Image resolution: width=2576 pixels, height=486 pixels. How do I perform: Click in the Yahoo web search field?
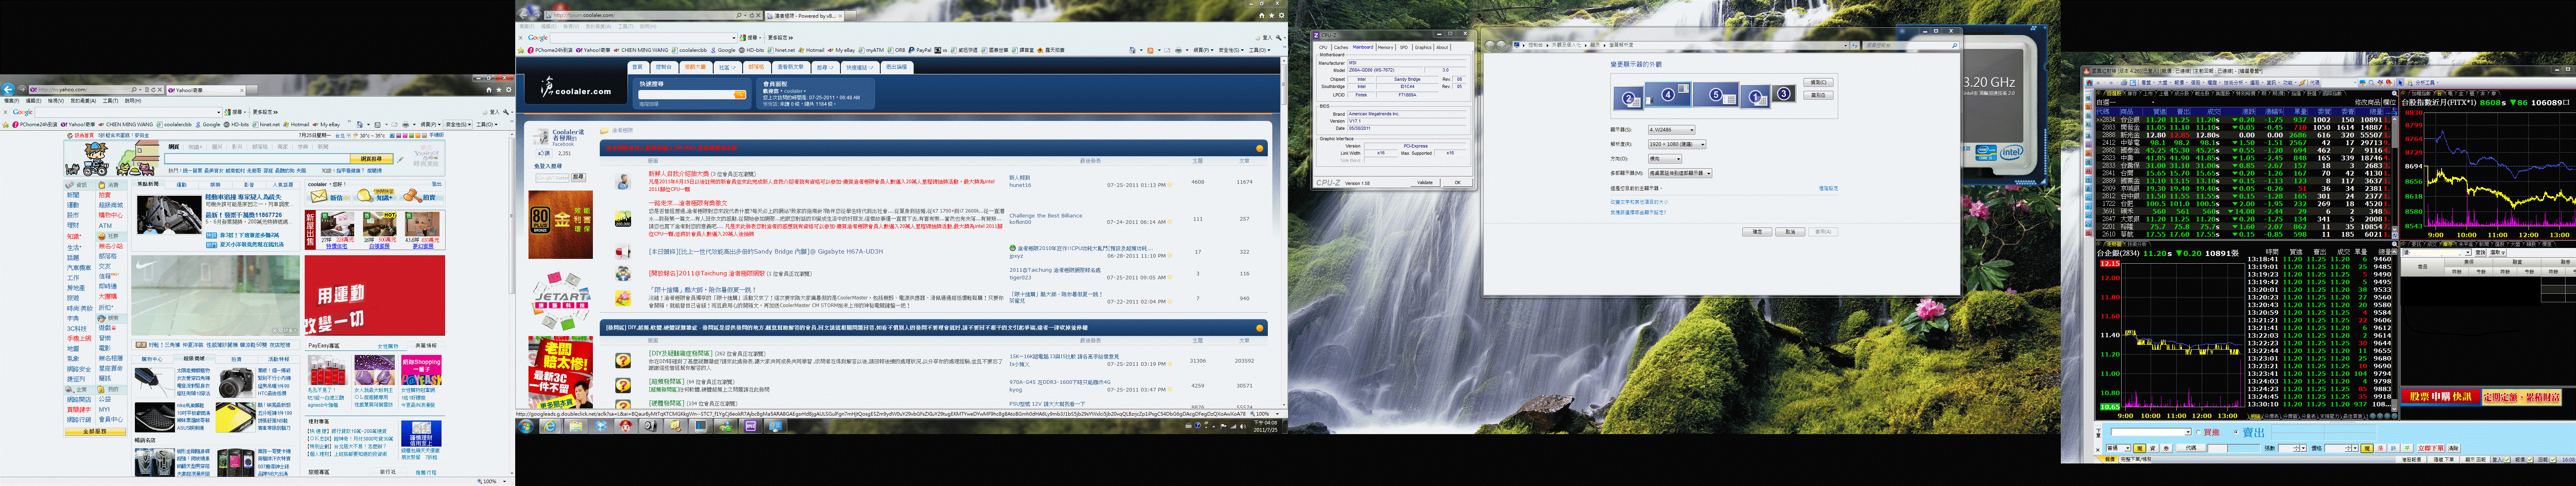[257, 159]
